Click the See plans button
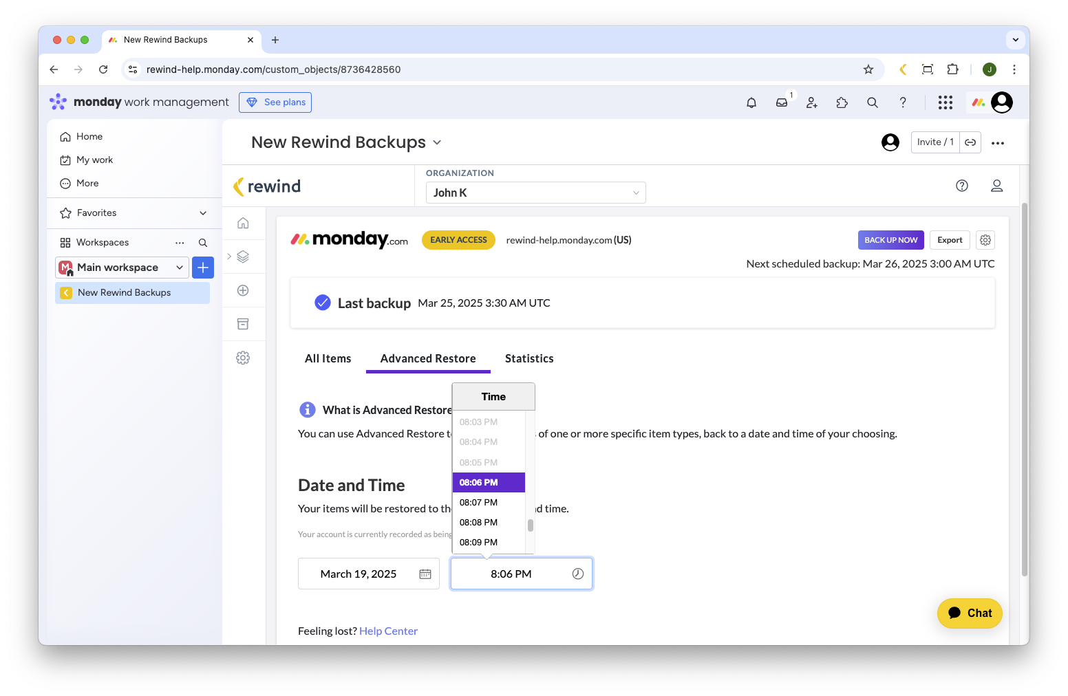 click(275, 102)
